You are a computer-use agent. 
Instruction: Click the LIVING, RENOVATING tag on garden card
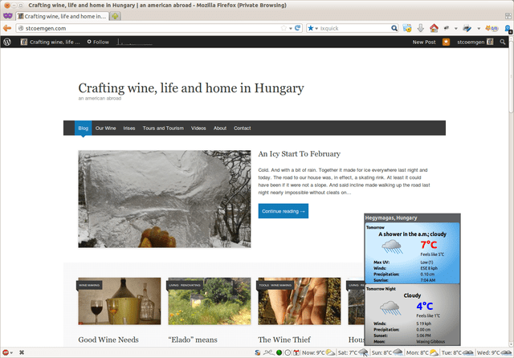click(x=185, y=285)
